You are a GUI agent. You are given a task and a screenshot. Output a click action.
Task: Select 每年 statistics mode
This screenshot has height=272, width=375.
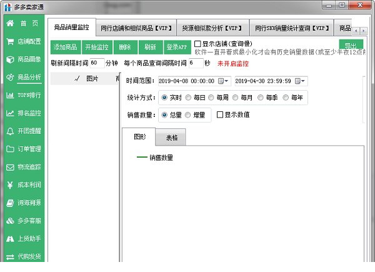point(286,98)
